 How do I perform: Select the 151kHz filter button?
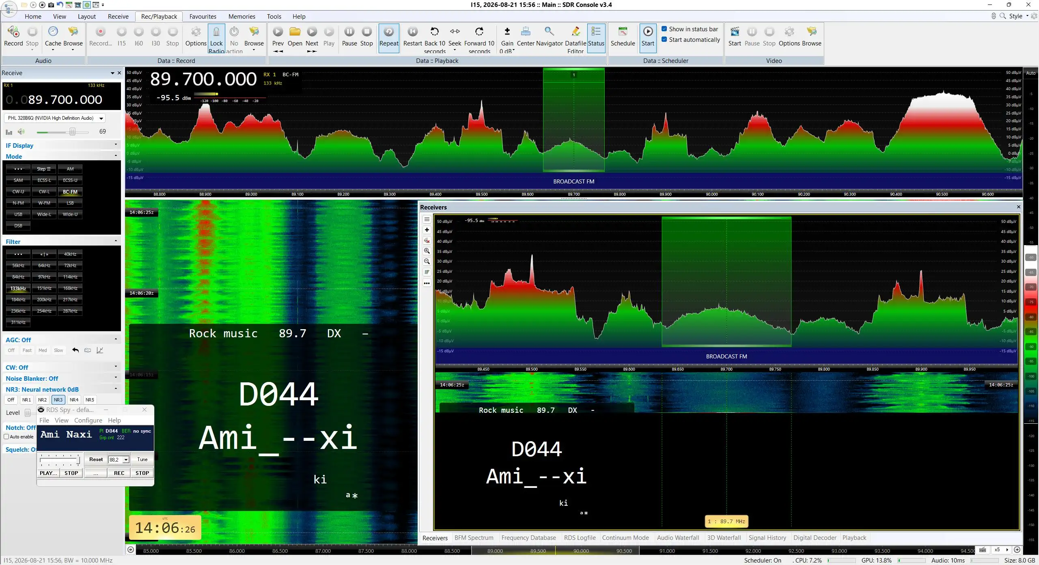click(x=44, y=288)
